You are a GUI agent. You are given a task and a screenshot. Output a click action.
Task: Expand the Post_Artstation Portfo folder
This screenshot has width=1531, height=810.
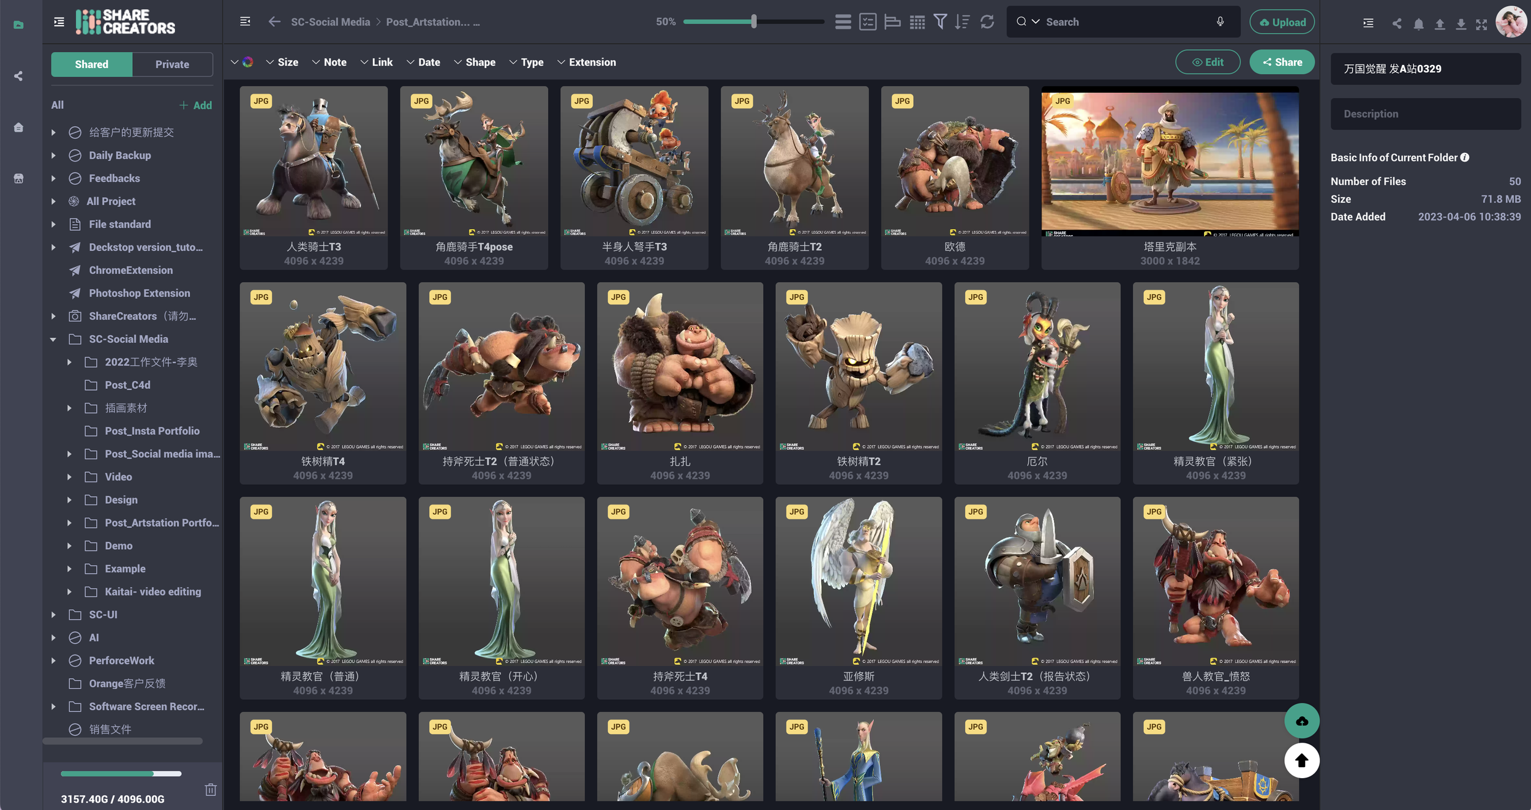69,523
